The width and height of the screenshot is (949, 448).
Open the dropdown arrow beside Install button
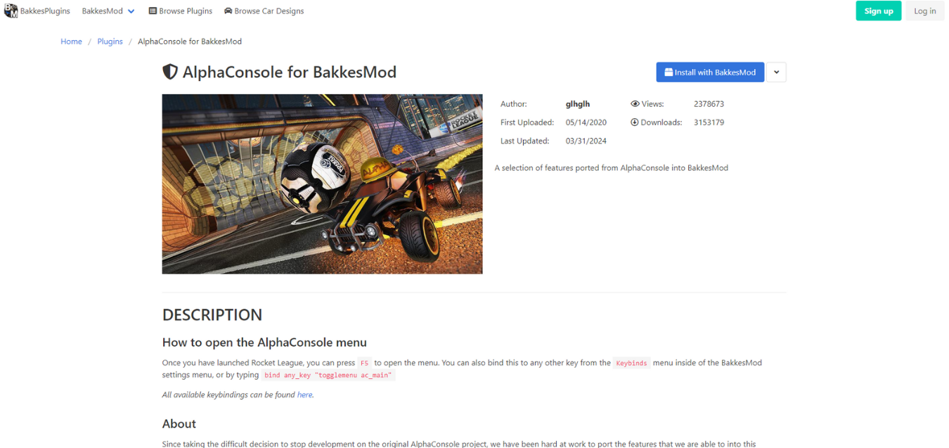point(776,72)
